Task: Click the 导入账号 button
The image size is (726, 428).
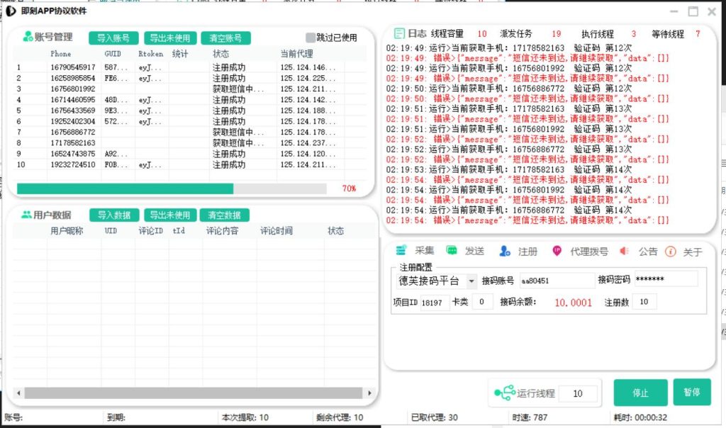Action: coord(113,38)
